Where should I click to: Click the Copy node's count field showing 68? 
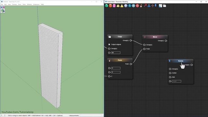pos(116,53)
